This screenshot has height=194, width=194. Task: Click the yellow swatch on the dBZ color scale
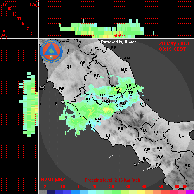(x=141, y=192)
